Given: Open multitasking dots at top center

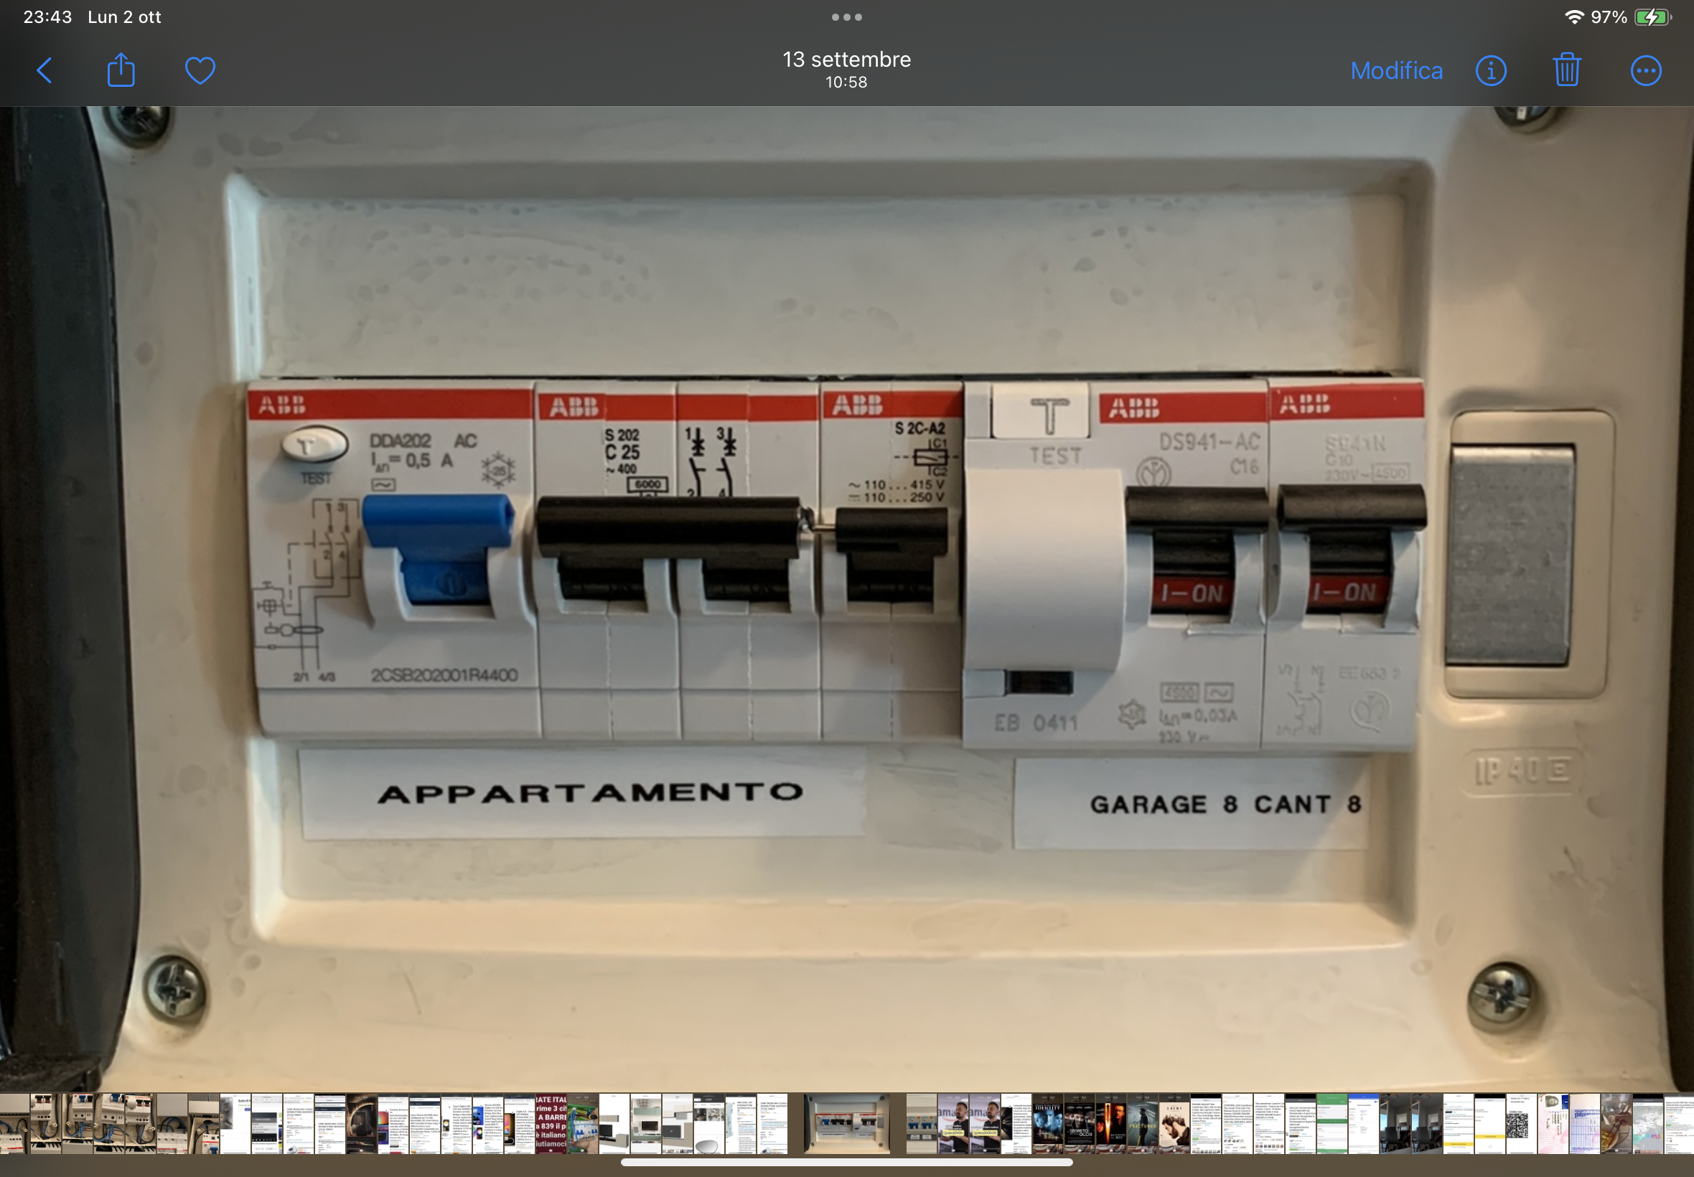Looking at the screenshot, I should tap(846, 17).
